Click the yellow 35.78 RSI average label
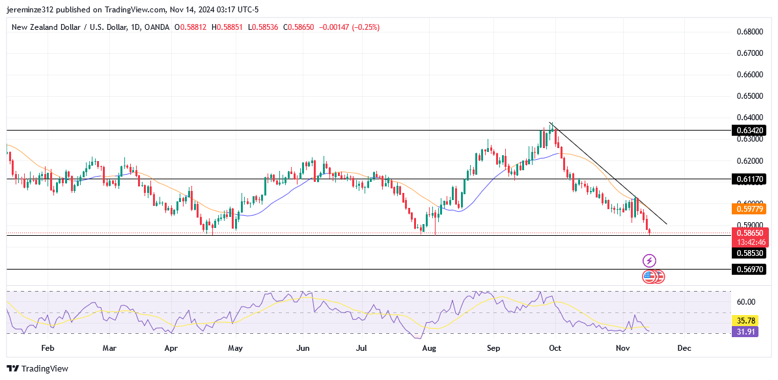Image resolution: width=778 pixels, height=380 pixels. [744, 321]
